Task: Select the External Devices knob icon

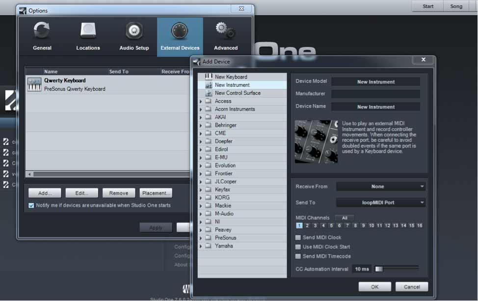Action: (180, 31)
